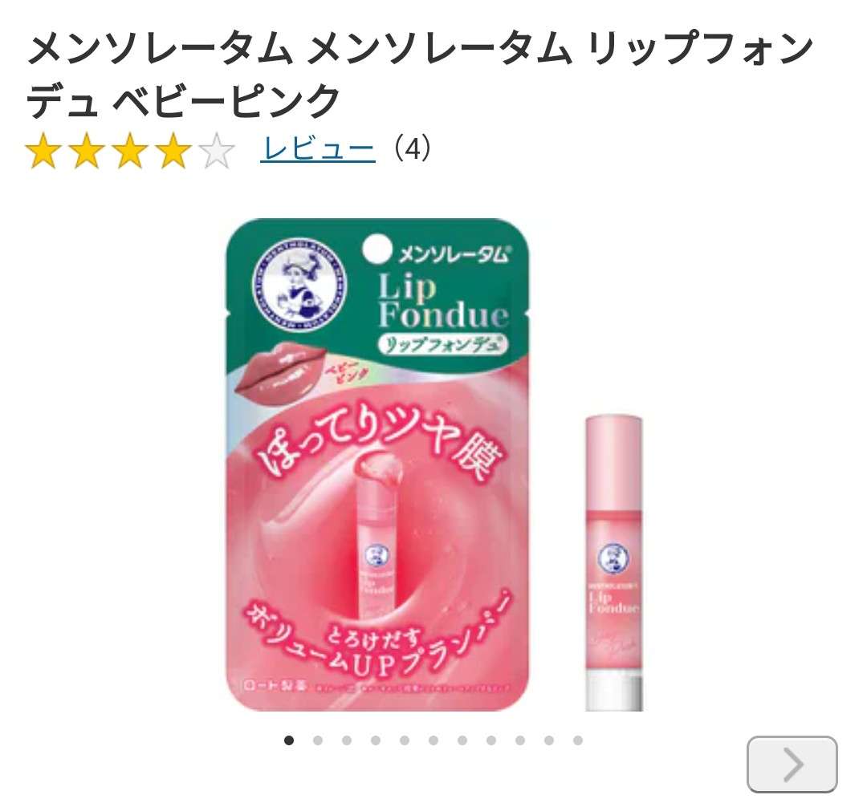Image resolution: width=867 pixels, height=799 pixels.
Task: Click the first gold rating star
Action: click(43, 150)
